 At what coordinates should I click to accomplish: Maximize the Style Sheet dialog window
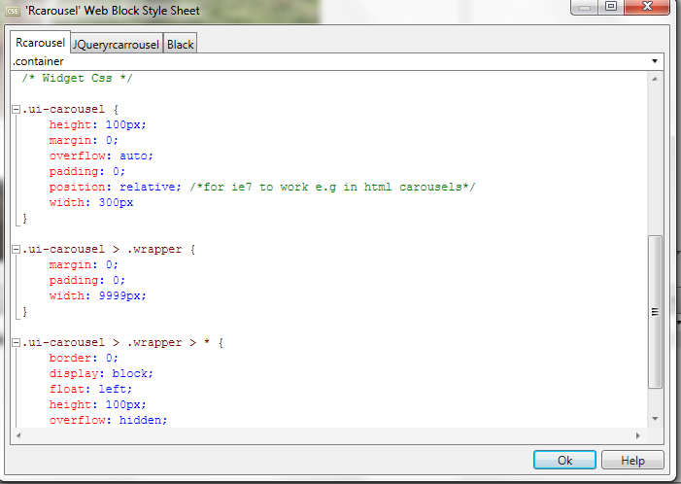[x=610, y=7]
